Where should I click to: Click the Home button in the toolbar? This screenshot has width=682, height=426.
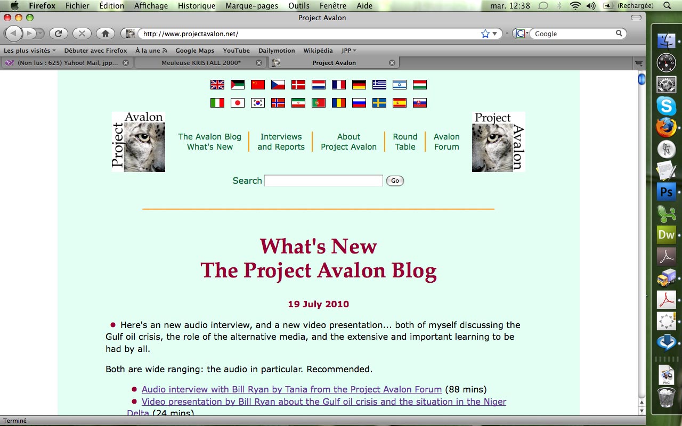(x=105, y=33)
